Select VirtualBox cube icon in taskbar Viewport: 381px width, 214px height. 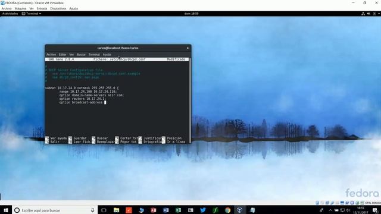(x=240, y=210)
